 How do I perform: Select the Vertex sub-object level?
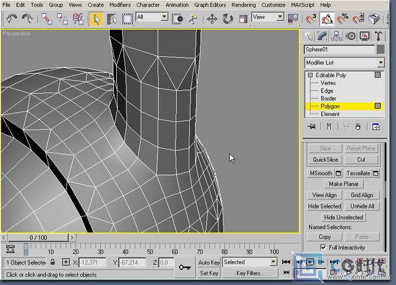[328, 83]
